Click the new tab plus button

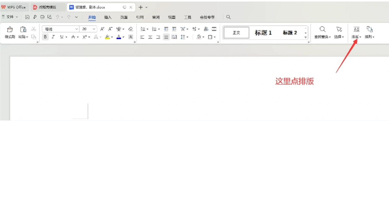[141, 7]
